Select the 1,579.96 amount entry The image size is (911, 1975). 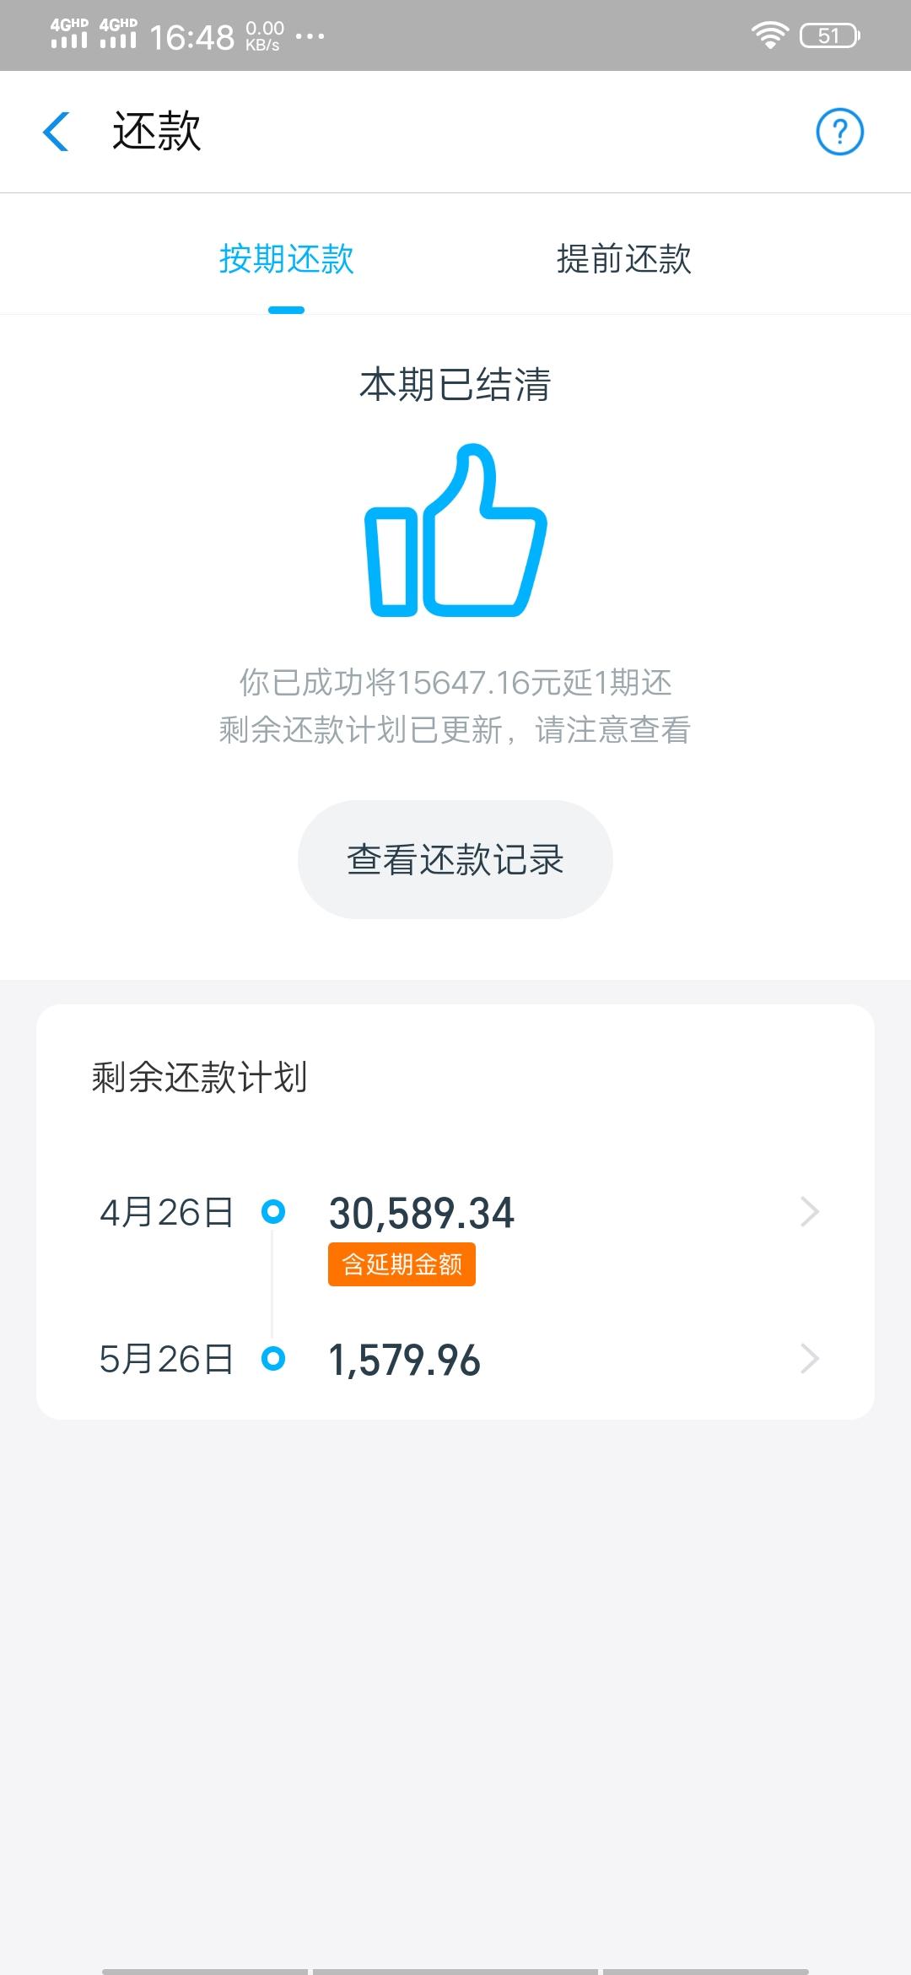pos(404,1361)
